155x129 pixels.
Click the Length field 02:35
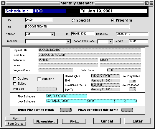click(138, 41)
